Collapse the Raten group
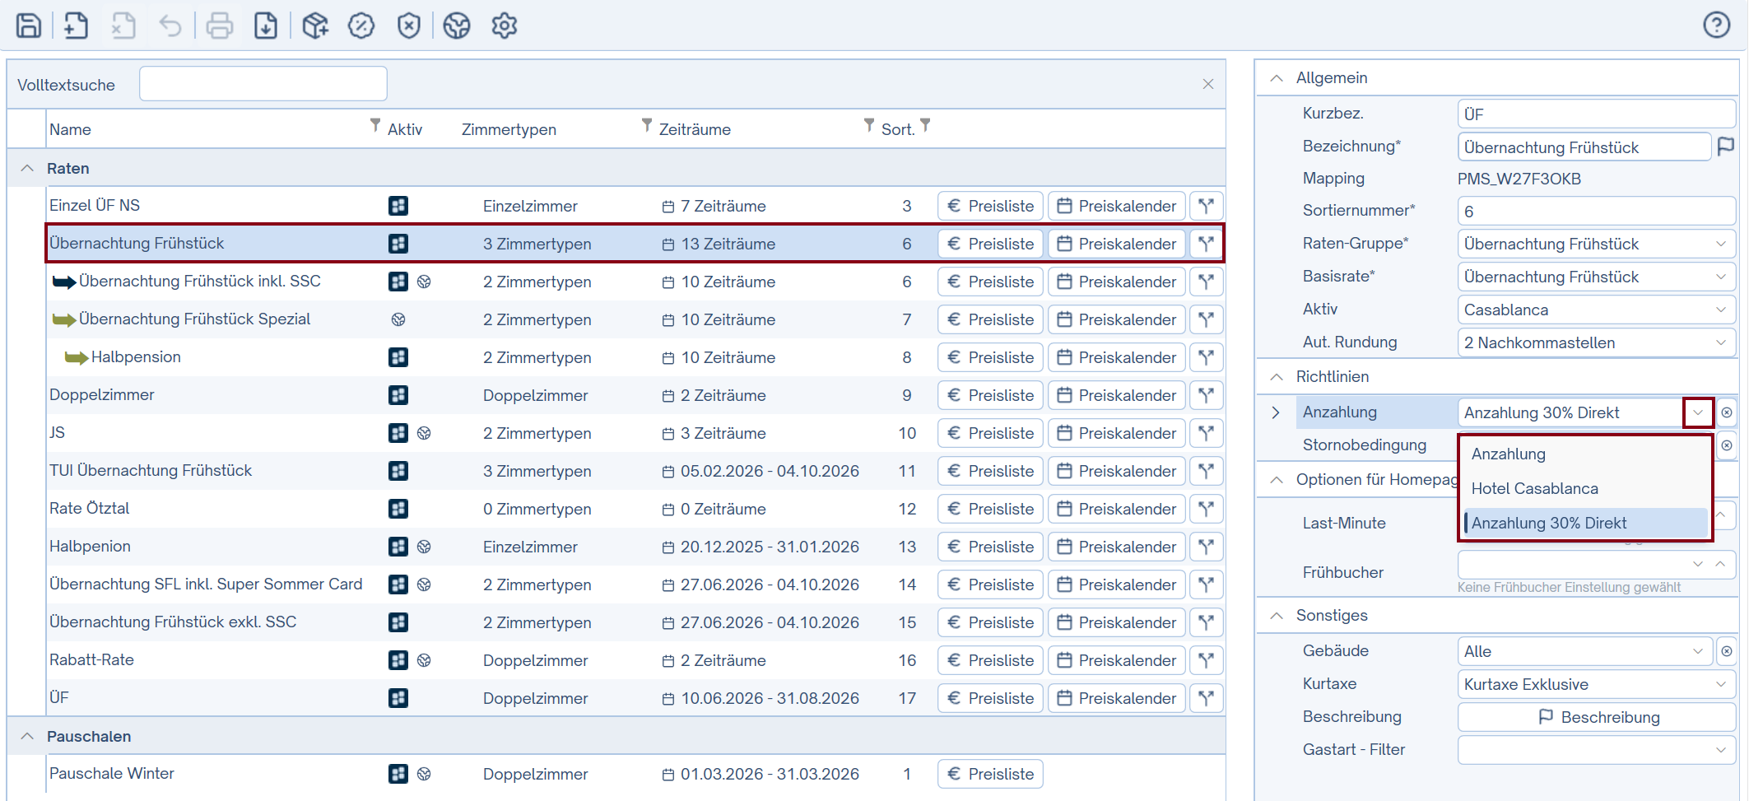This screenshot has width=1749, height=801. (x=27, y=168)
